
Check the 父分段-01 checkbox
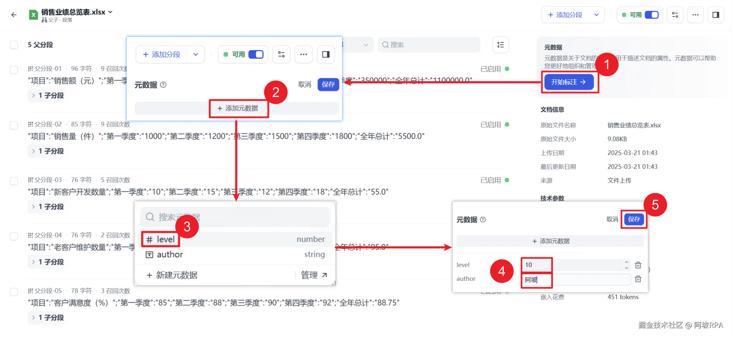click(14, 70)
